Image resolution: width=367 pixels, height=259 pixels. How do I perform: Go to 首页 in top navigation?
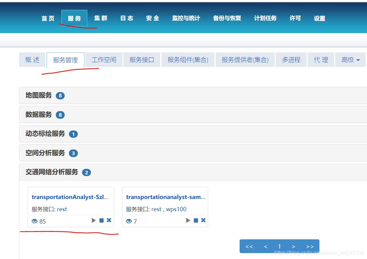[48, 18]
